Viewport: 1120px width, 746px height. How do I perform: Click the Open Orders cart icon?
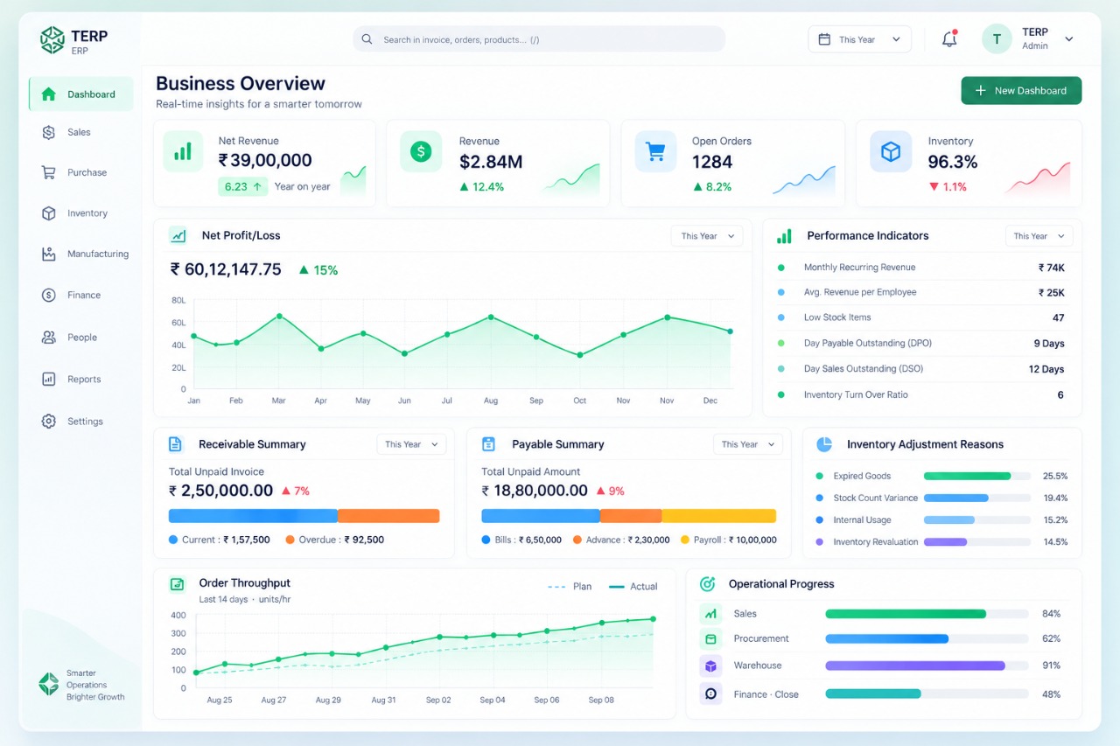[655, 151]
